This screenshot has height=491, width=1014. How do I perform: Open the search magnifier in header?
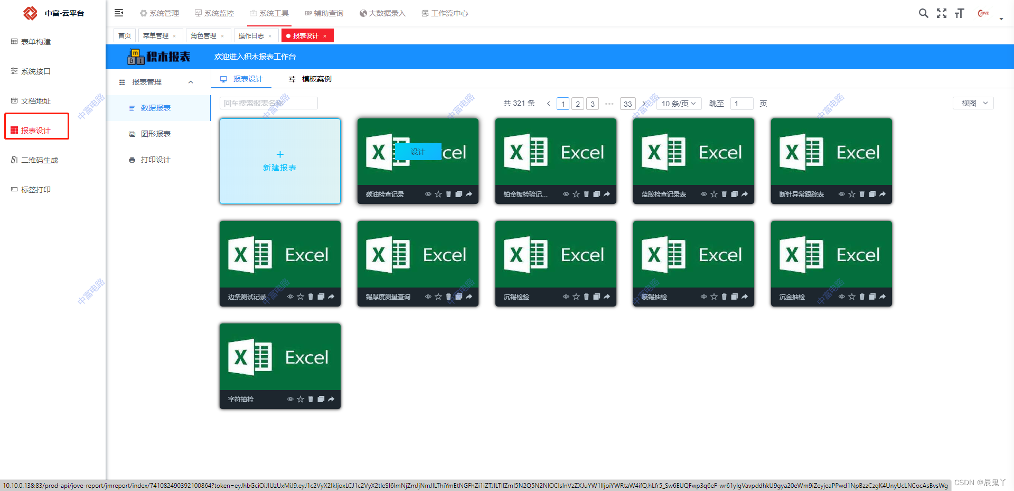pyautogui.click(x=923, y=13)
